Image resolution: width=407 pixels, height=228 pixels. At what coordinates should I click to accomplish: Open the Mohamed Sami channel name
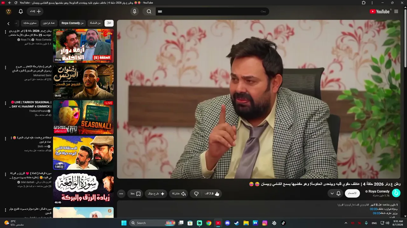click(x=42, y=75)
